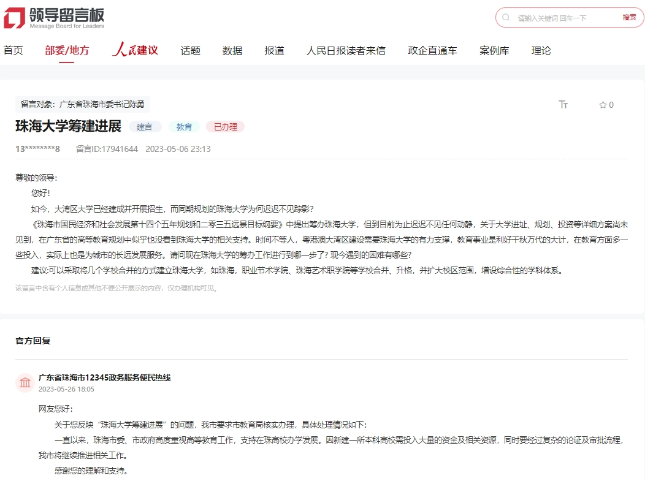Screen dimensions: 645x481
Task: Click the 人民建议 calligraphy logo in the navigation
Action: 134,50
